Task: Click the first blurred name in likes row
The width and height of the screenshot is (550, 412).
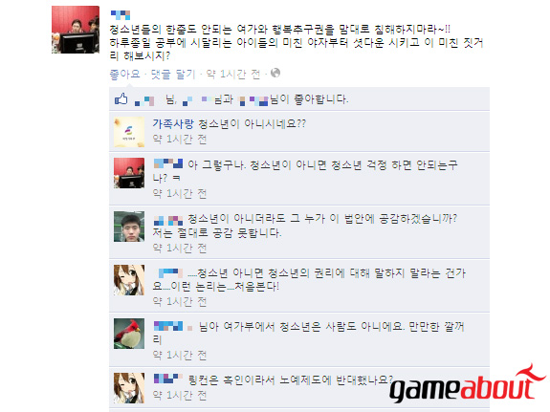Action: (x=144, y=101)
